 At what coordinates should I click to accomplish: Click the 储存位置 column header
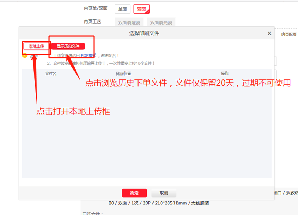coord(123,74)
